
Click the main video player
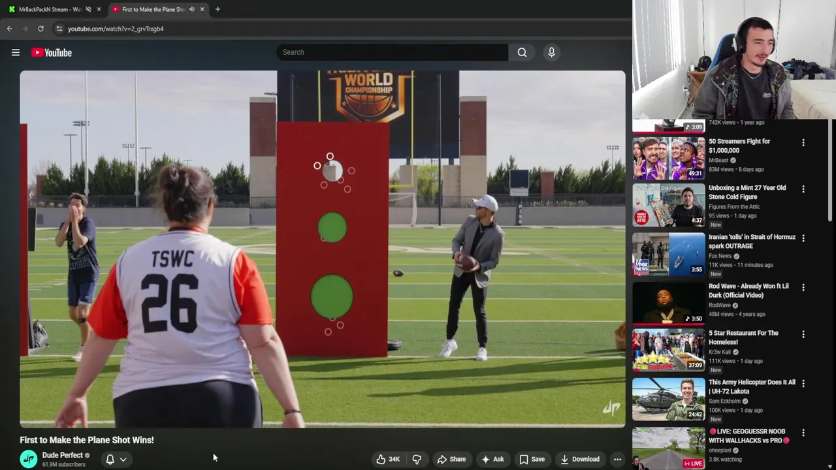323,249
